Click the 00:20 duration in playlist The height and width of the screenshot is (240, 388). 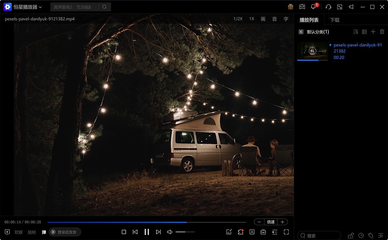click(x=339, y=57)
